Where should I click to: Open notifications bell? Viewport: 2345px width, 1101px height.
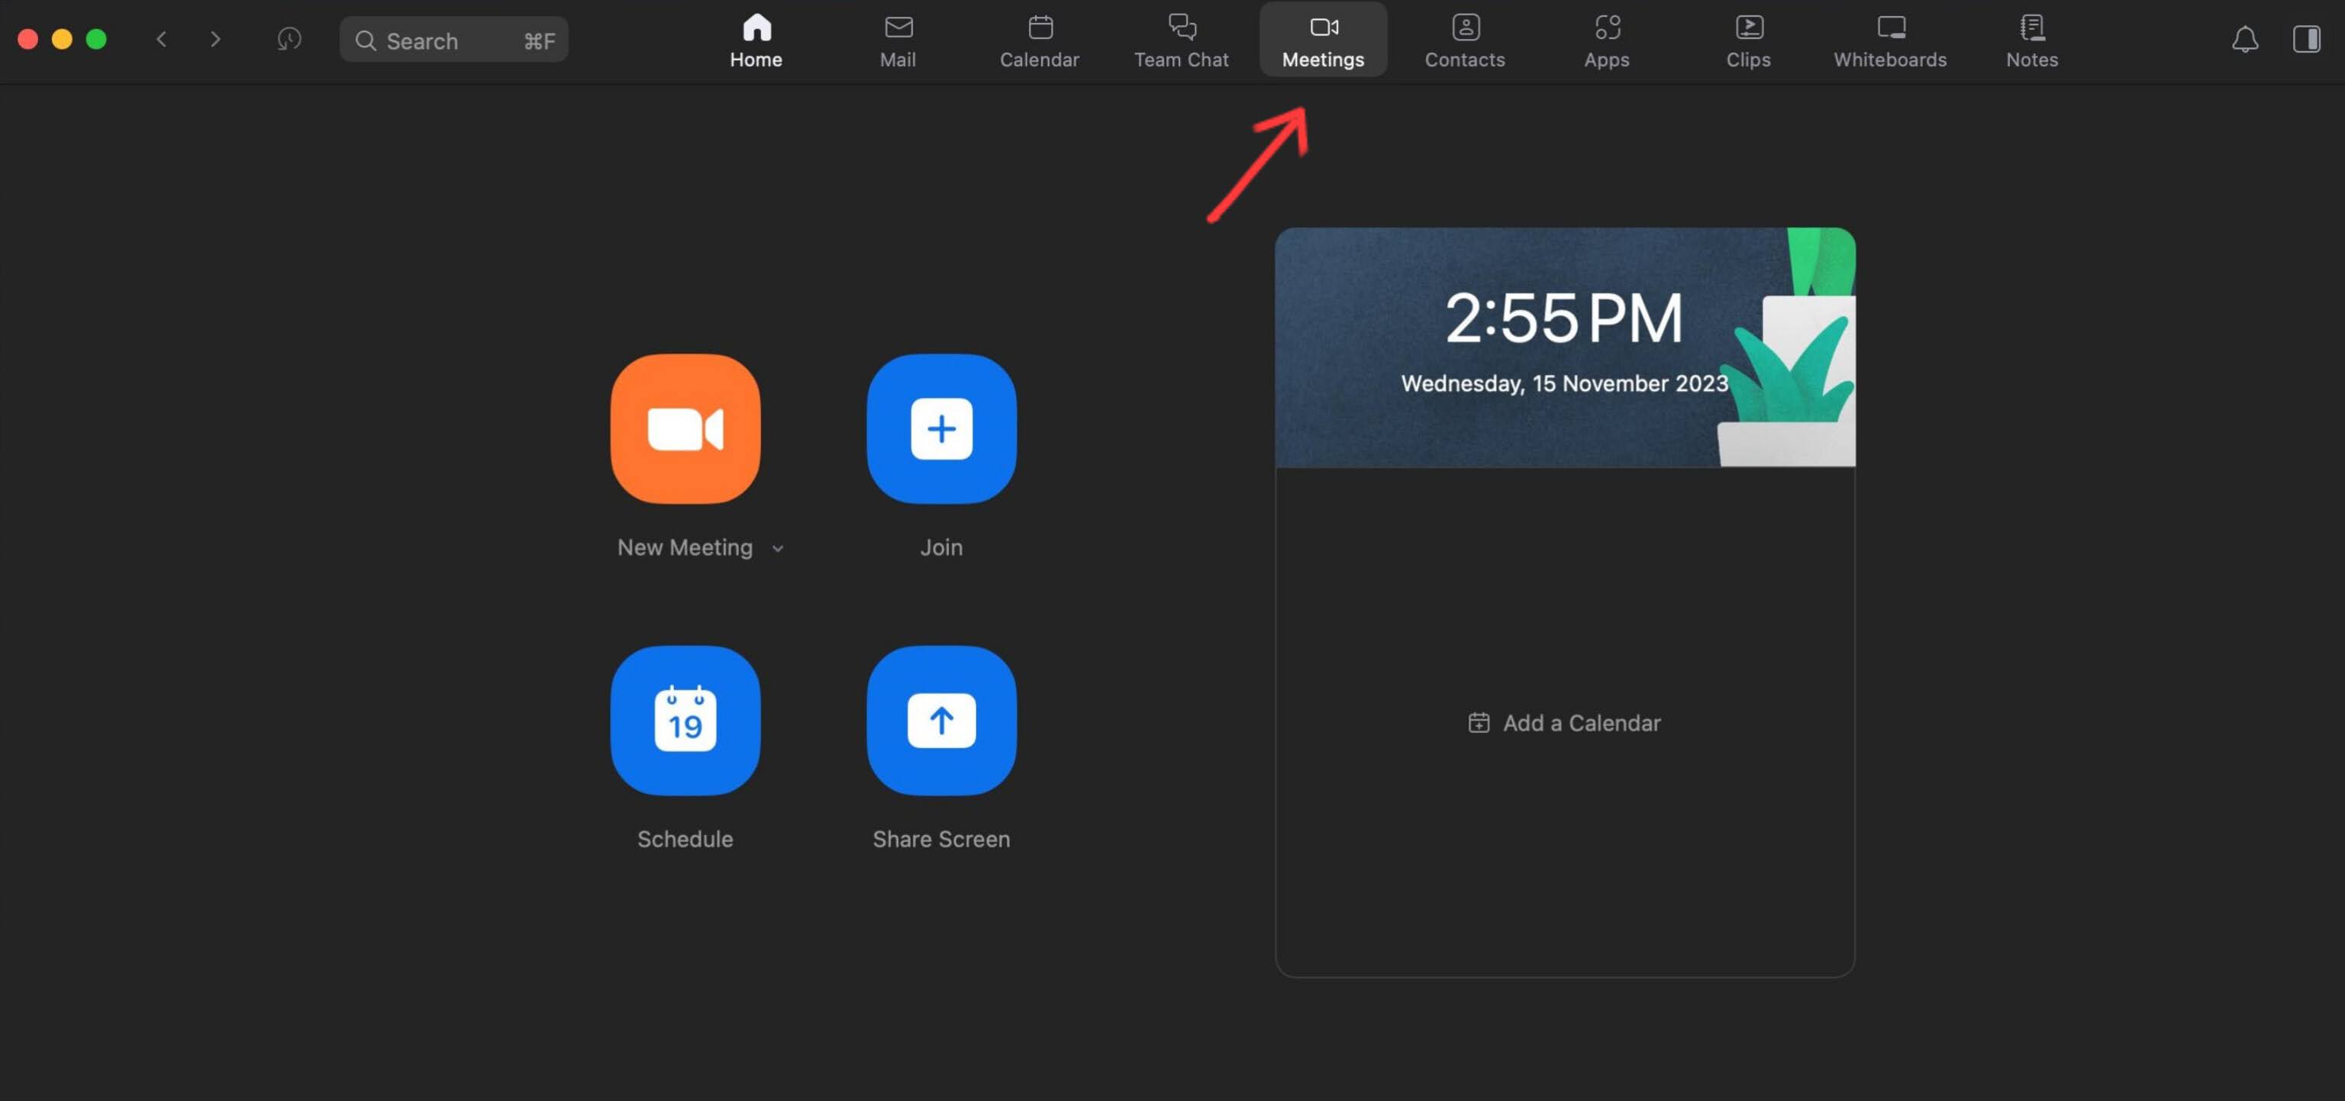point(2245,39)
